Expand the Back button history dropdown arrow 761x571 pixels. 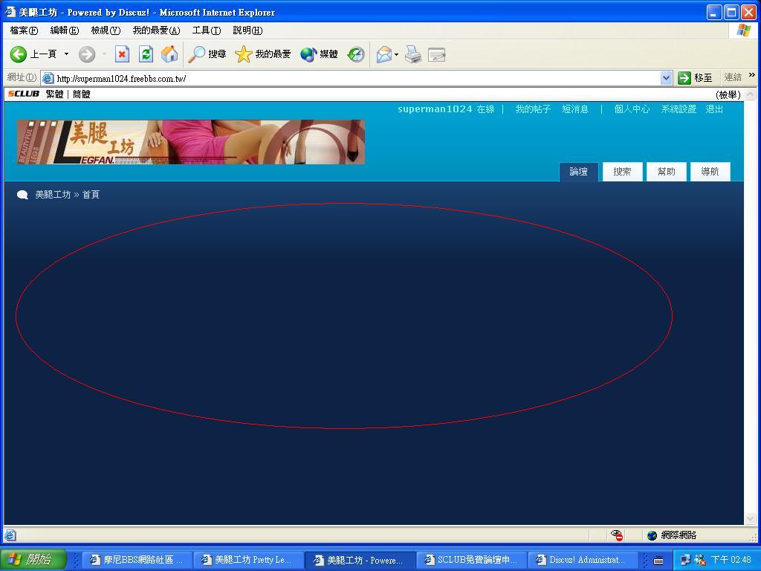point(66,54)
